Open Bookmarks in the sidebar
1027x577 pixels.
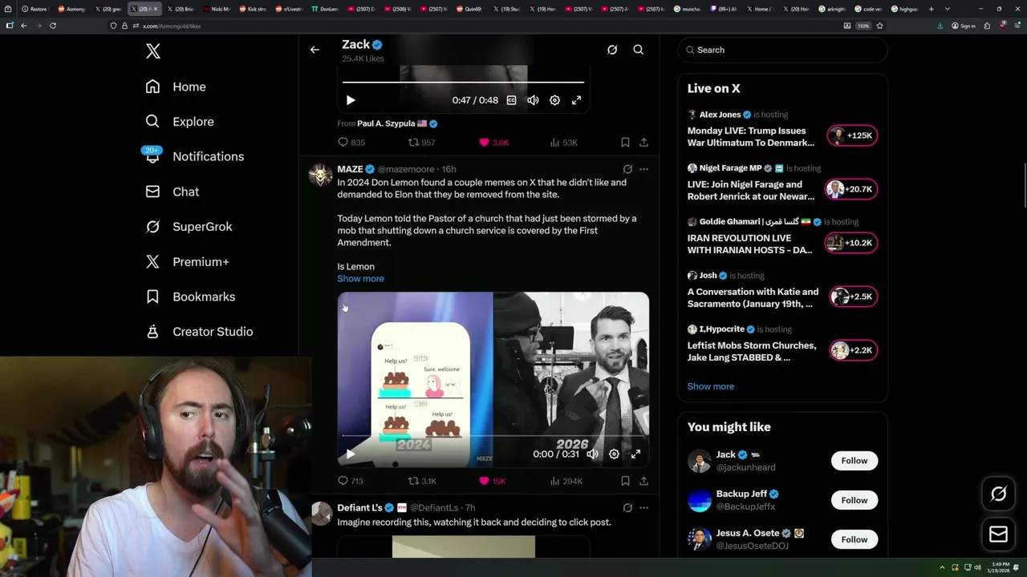click(x=190, y=297)
